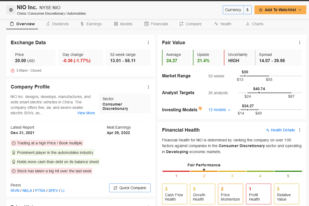
Task: Click the Price 20.00 USD box
Action: [x=33, y=58]
